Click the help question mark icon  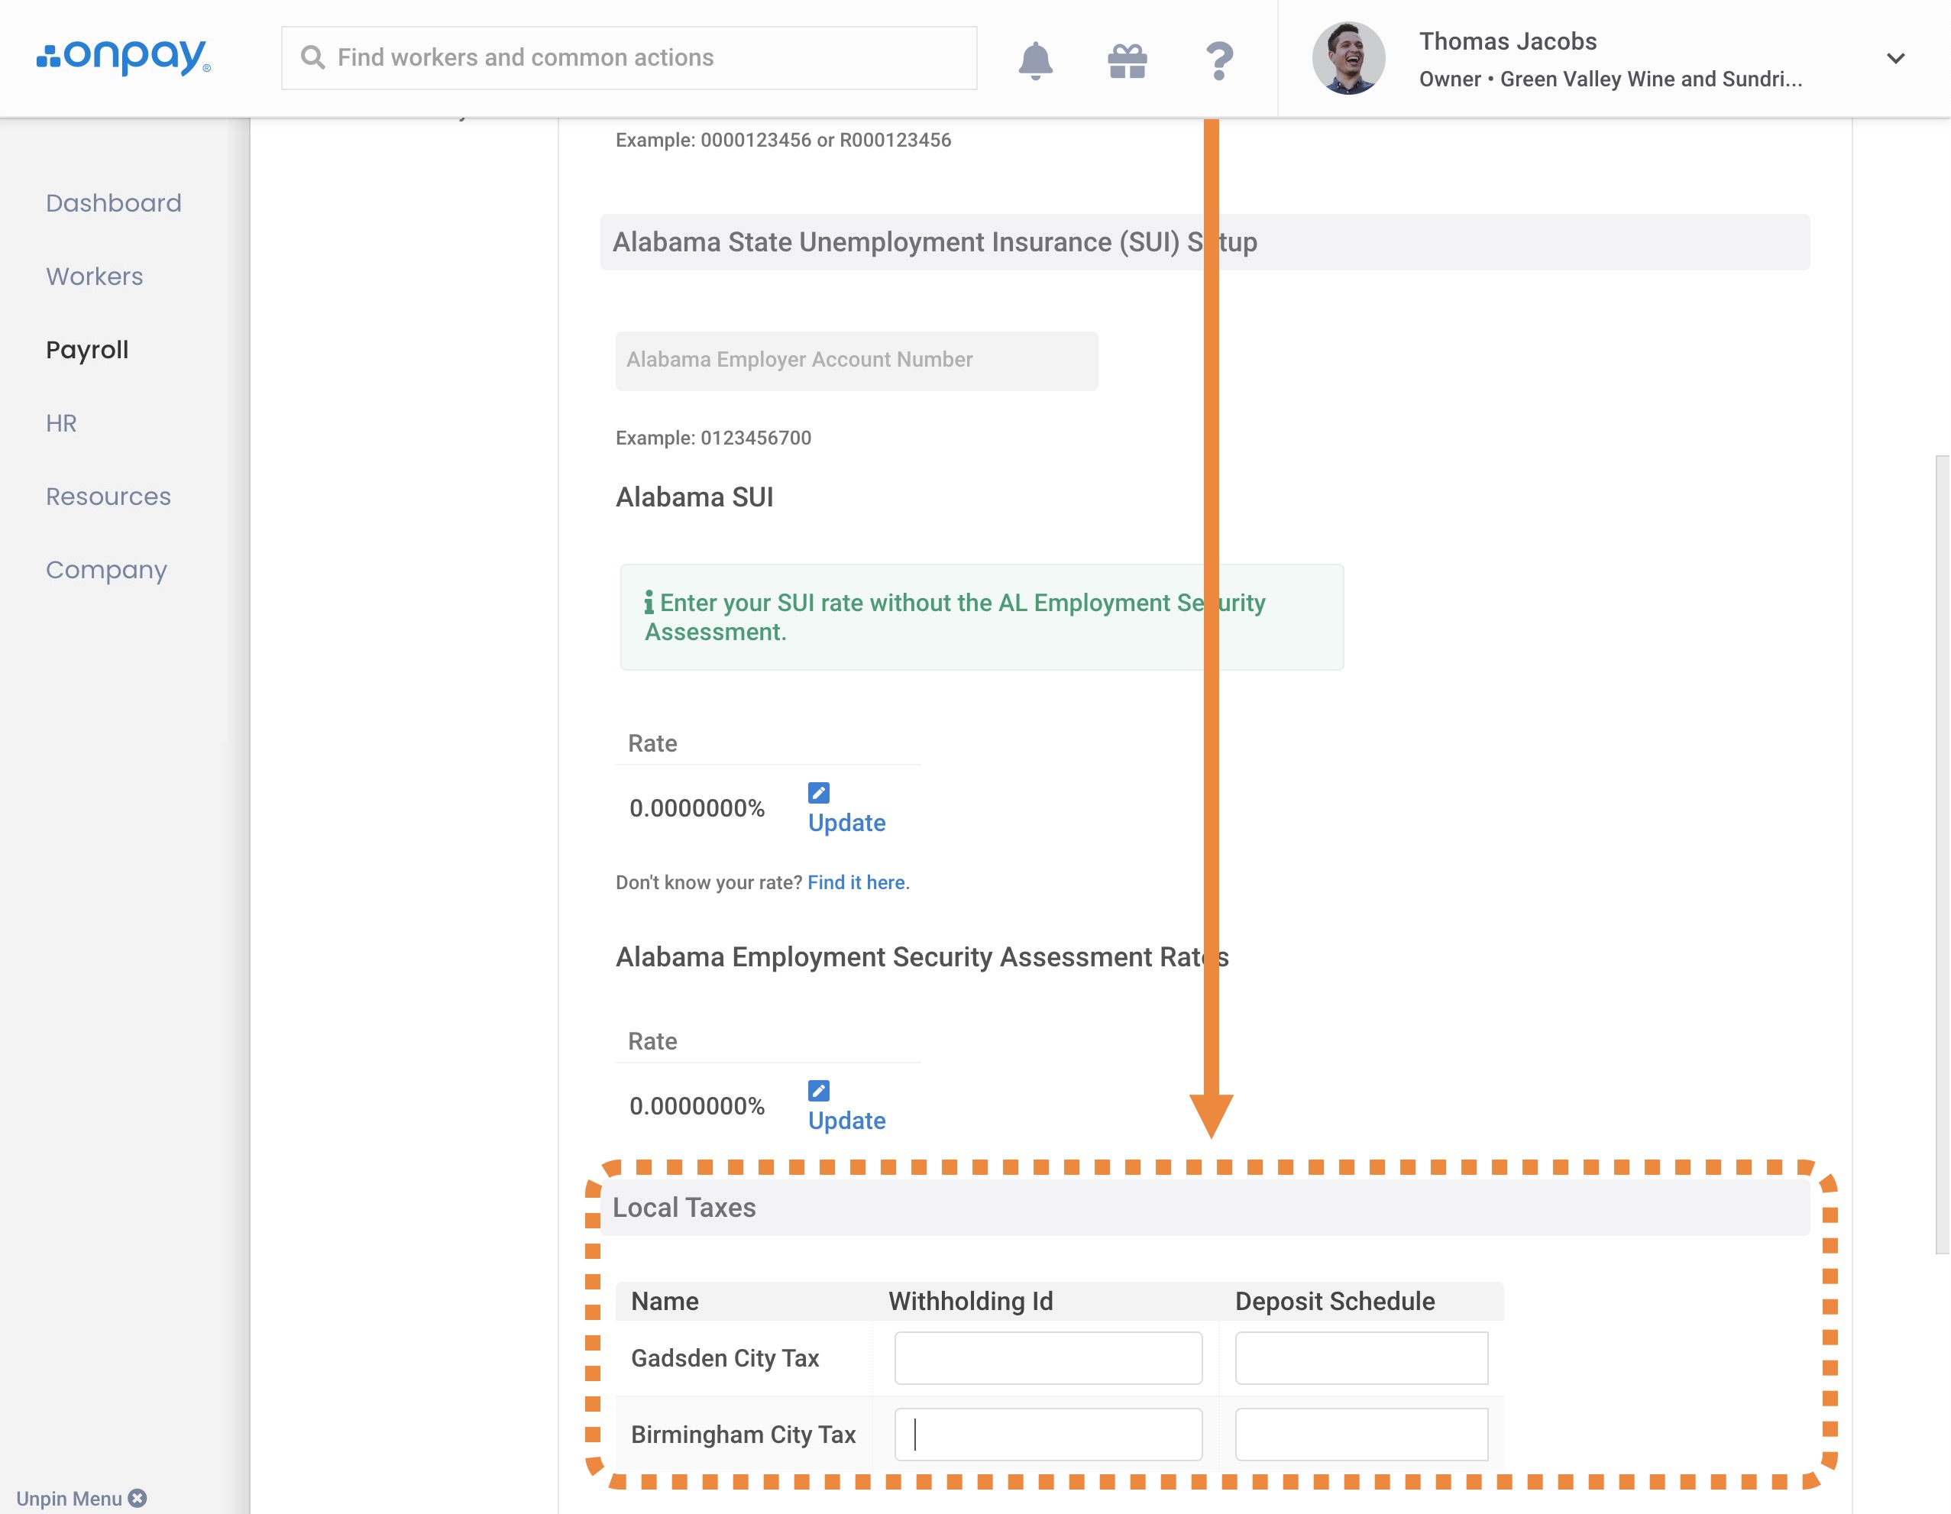[1218, 60]
